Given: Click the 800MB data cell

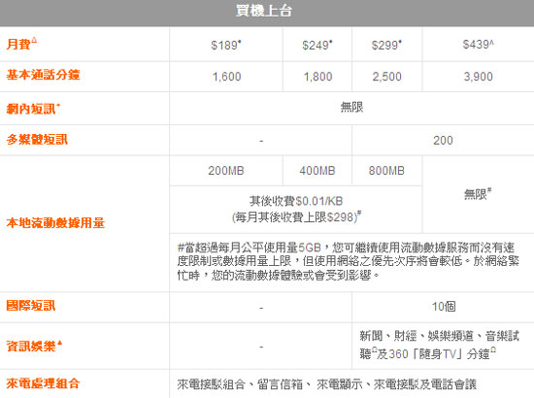Looking at the screenshot, I should pos(386,171).
